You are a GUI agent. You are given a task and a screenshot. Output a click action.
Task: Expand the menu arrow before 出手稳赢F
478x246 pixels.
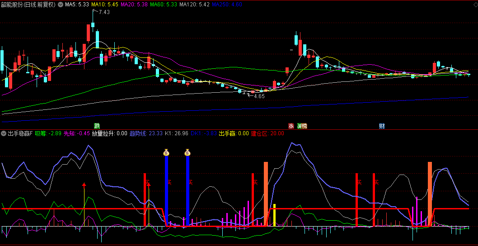(4, 133)
